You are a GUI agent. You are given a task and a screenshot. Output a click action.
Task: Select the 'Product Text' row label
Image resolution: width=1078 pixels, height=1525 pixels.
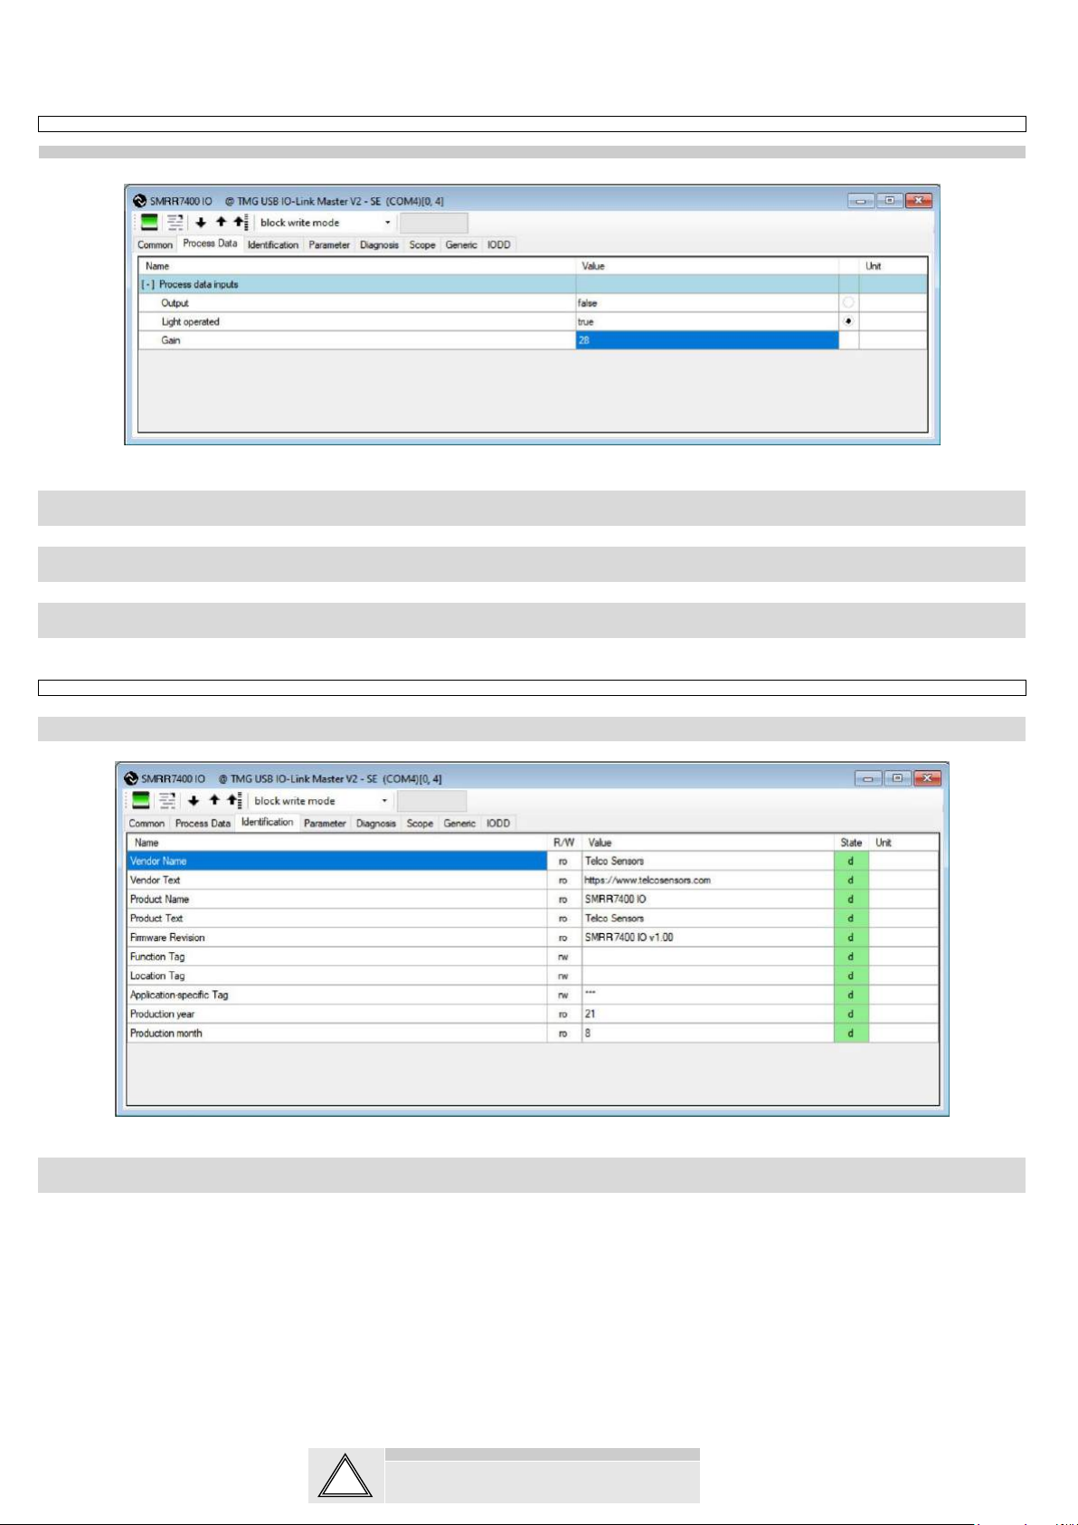(x=156, y=918)
